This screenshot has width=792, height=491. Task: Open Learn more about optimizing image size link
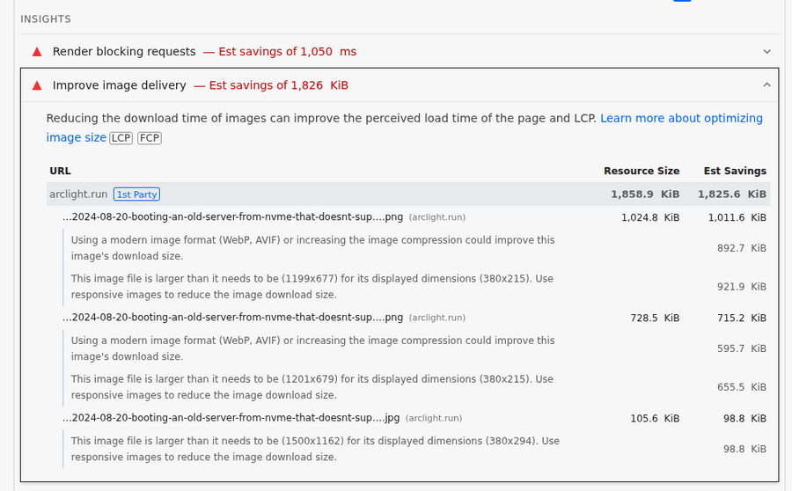[681, 118]
